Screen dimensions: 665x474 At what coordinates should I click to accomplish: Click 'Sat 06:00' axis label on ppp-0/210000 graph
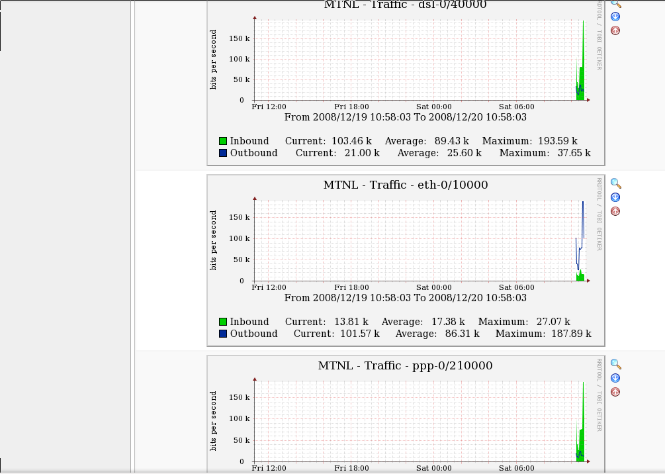click(517, 468)
